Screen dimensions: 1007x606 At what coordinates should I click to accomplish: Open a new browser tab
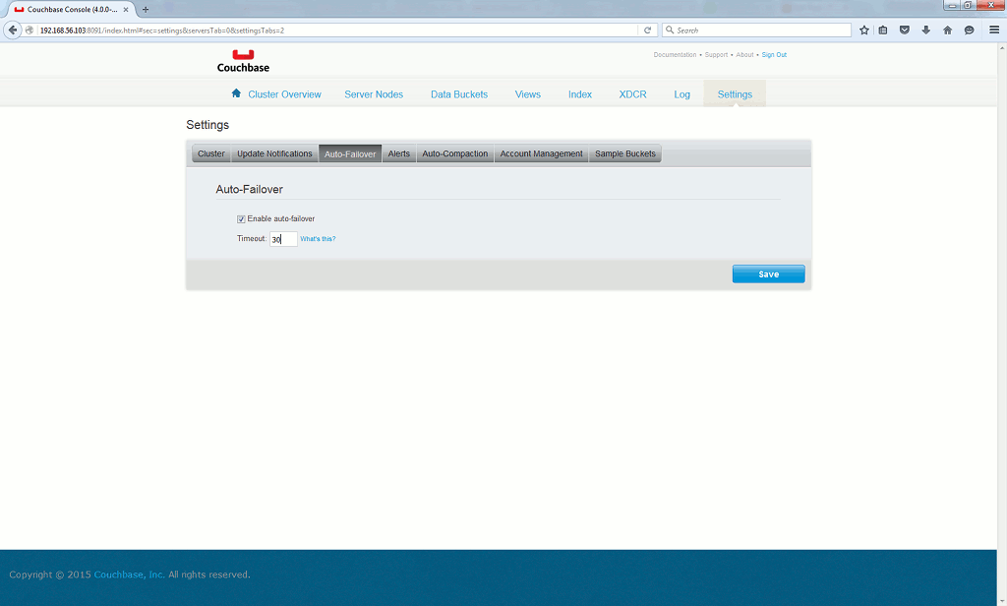click(146, 10)
